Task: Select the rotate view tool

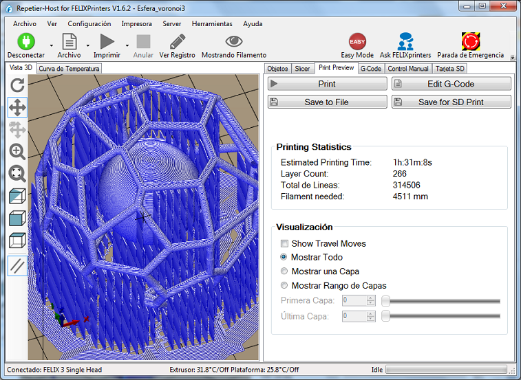Action: pos(17,85)
